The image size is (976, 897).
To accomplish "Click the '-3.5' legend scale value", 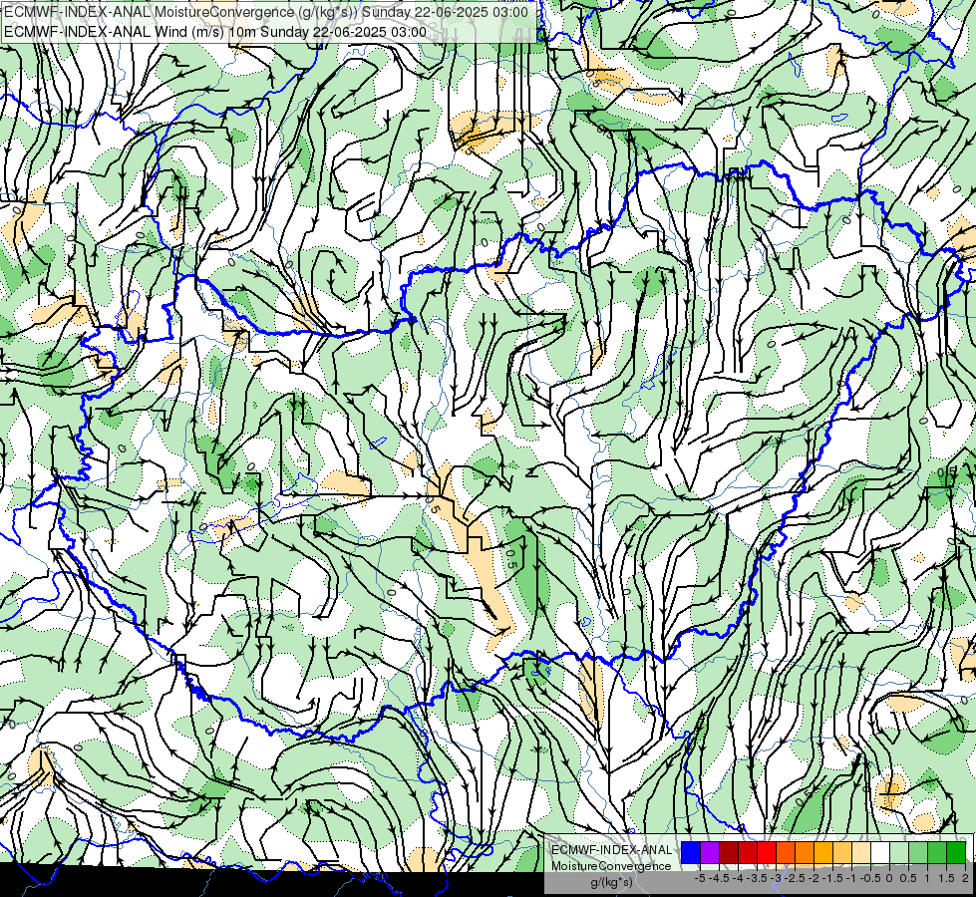I will (757, 878).
